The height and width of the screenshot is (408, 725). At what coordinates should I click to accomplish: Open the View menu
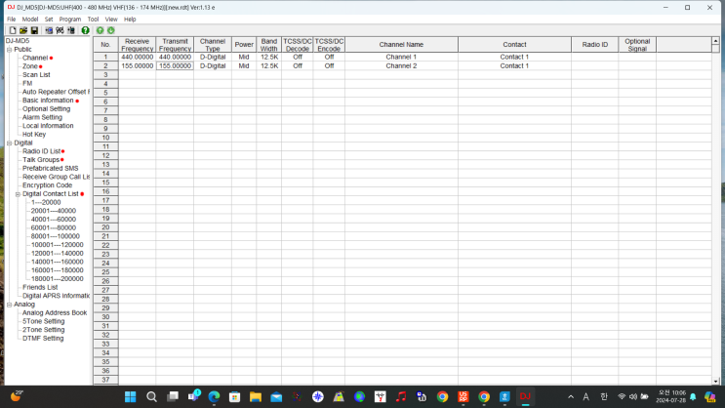click(x=111, y=20)
